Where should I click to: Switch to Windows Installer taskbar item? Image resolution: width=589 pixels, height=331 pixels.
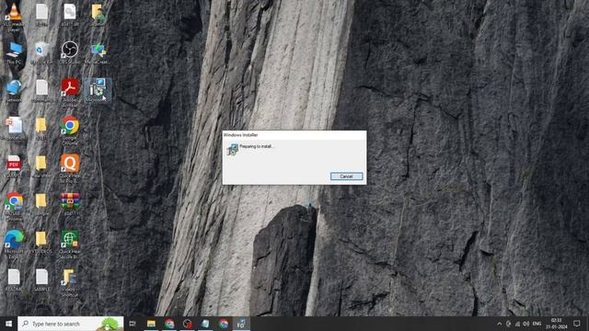point(241,324)
